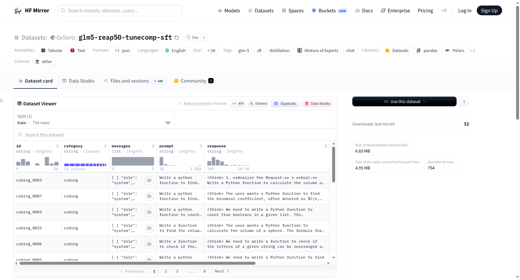Expand the navigation more menu
520x280 pixels.
coord(444,11)
